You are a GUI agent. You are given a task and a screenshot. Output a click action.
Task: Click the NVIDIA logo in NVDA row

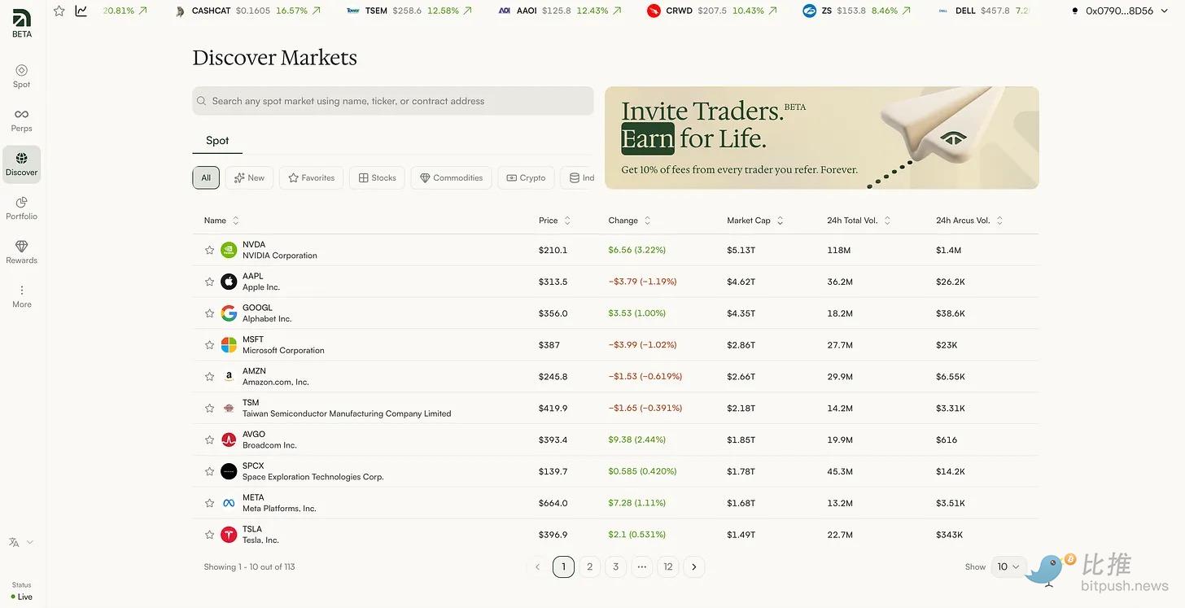[229, 250]
